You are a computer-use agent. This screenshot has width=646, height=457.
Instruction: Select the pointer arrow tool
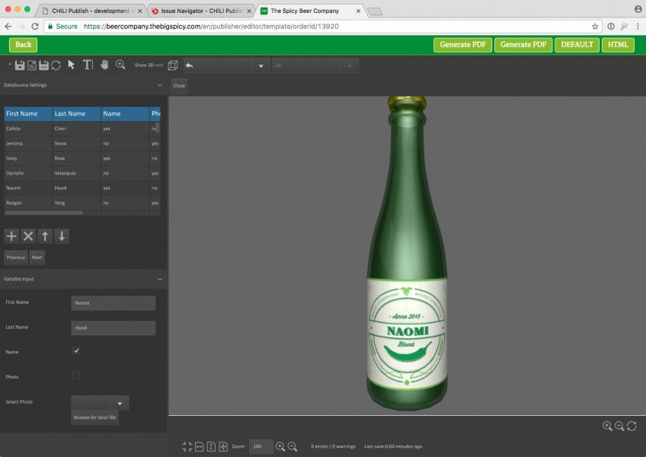tap(72, 65)
